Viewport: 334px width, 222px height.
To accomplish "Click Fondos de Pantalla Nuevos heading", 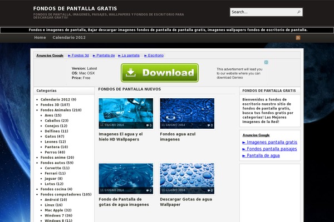I will 130,89.
